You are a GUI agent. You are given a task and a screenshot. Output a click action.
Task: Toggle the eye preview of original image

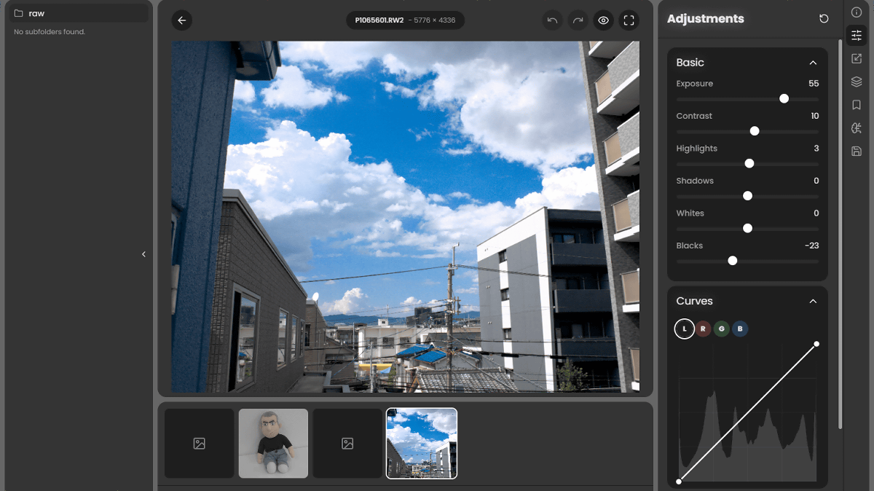(x=604, y=20)
